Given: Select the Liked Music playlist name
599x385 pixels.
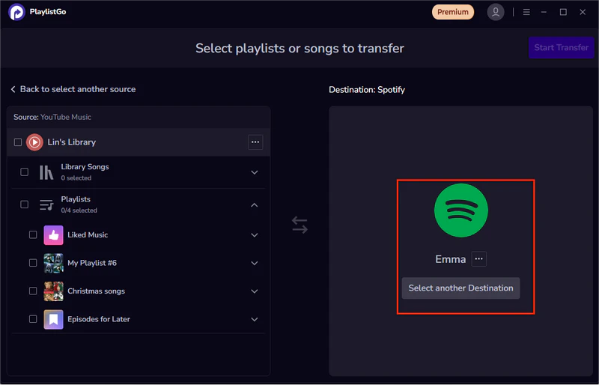Looking at the screenshot, I should coord(88,234).
